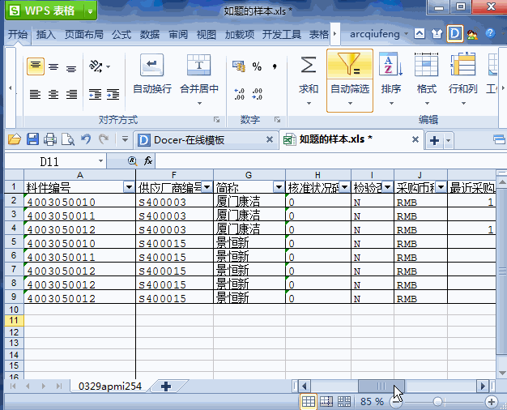Open filter dropdown for 简称 column

tap(279, 187)
